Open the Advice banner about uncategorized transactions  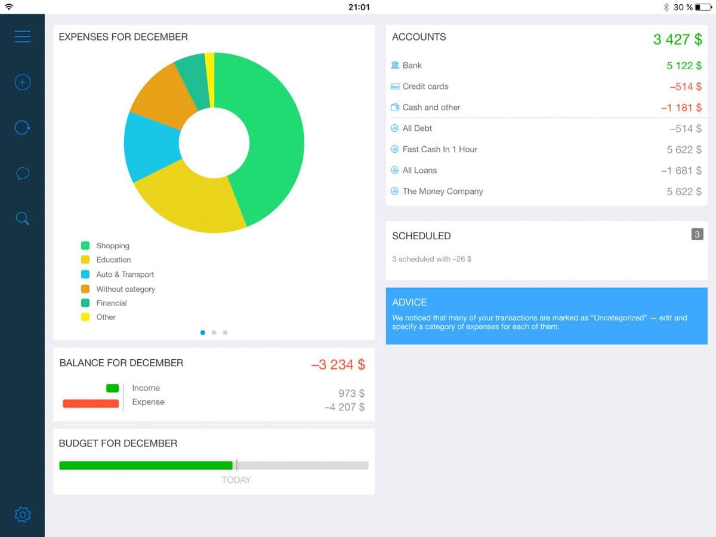[x=546, y=316]
